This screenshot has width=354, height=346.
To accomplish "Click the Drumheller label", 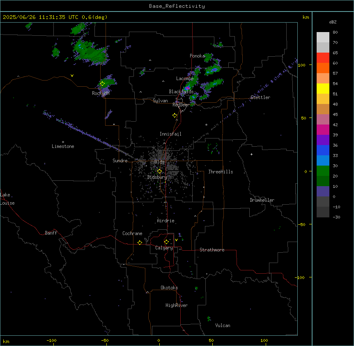I will pyautogui.click(x=262, y=200).
